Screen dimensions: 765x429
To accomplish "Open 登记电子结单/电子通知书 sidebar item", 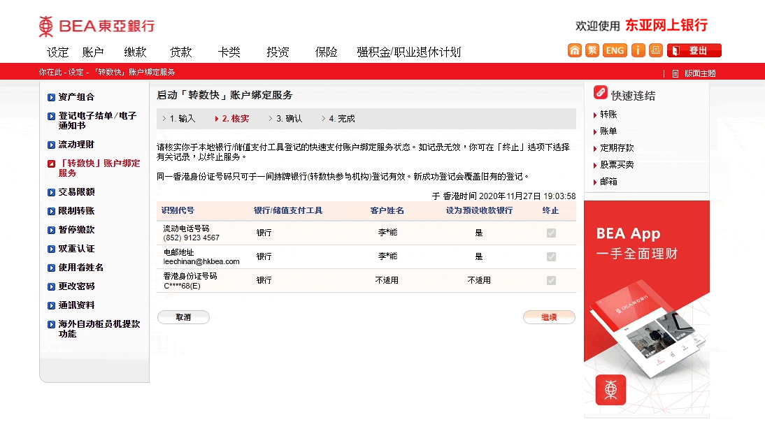I will tap(96, 120).
